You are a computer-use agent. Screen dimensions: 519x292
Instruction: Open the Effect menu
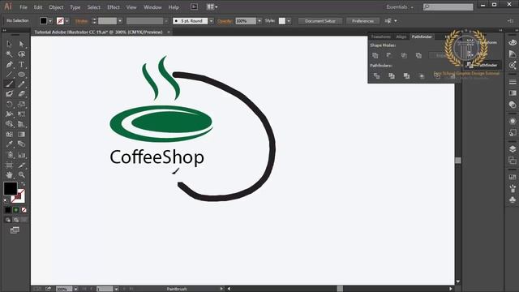(114, 7)
